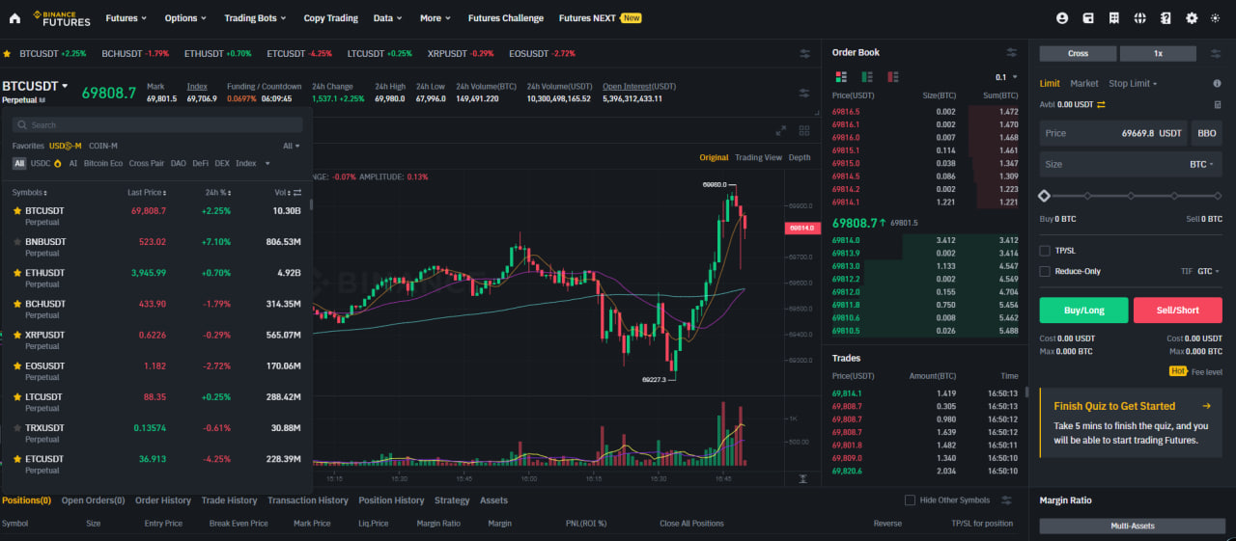
Task: Expand the Options menu dropdown
Action: tap(184, 18)
